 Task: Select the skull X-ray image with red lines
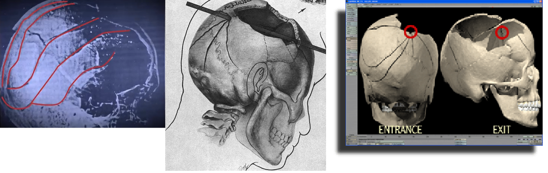click(x=82, y=64)
